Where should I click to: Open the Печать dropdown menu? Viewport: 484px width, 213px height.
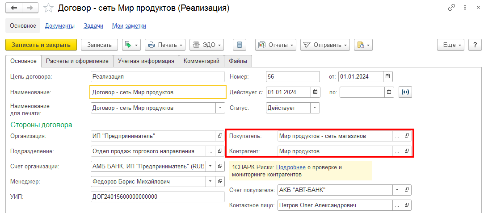(x=166, y=45)
